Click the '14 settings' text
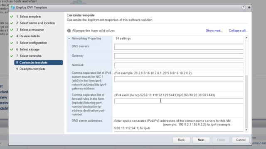 (x=123, y=38)
